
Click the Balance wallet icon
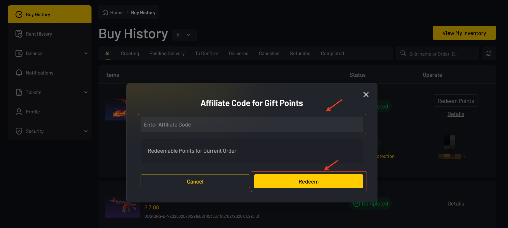click(19, 53)
